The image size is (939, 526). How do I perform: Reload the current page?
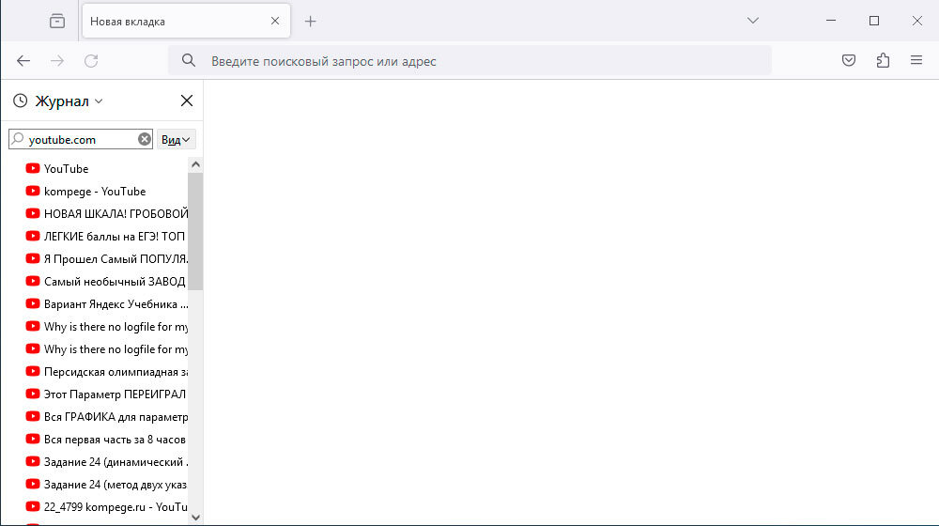(x=91, y=60)
